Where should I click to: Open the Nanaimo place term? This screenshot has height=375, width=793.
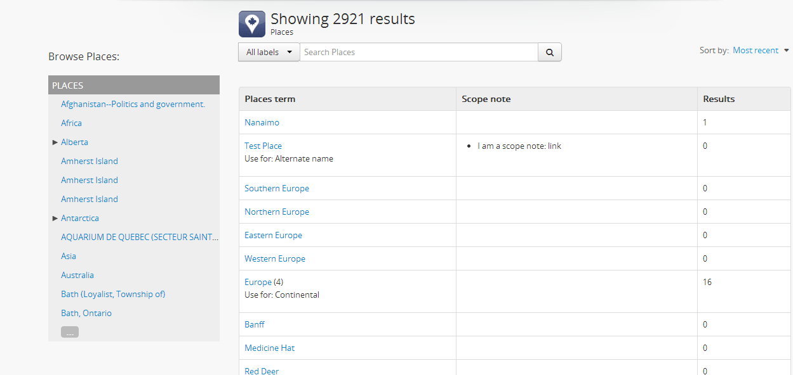point(262,122)
